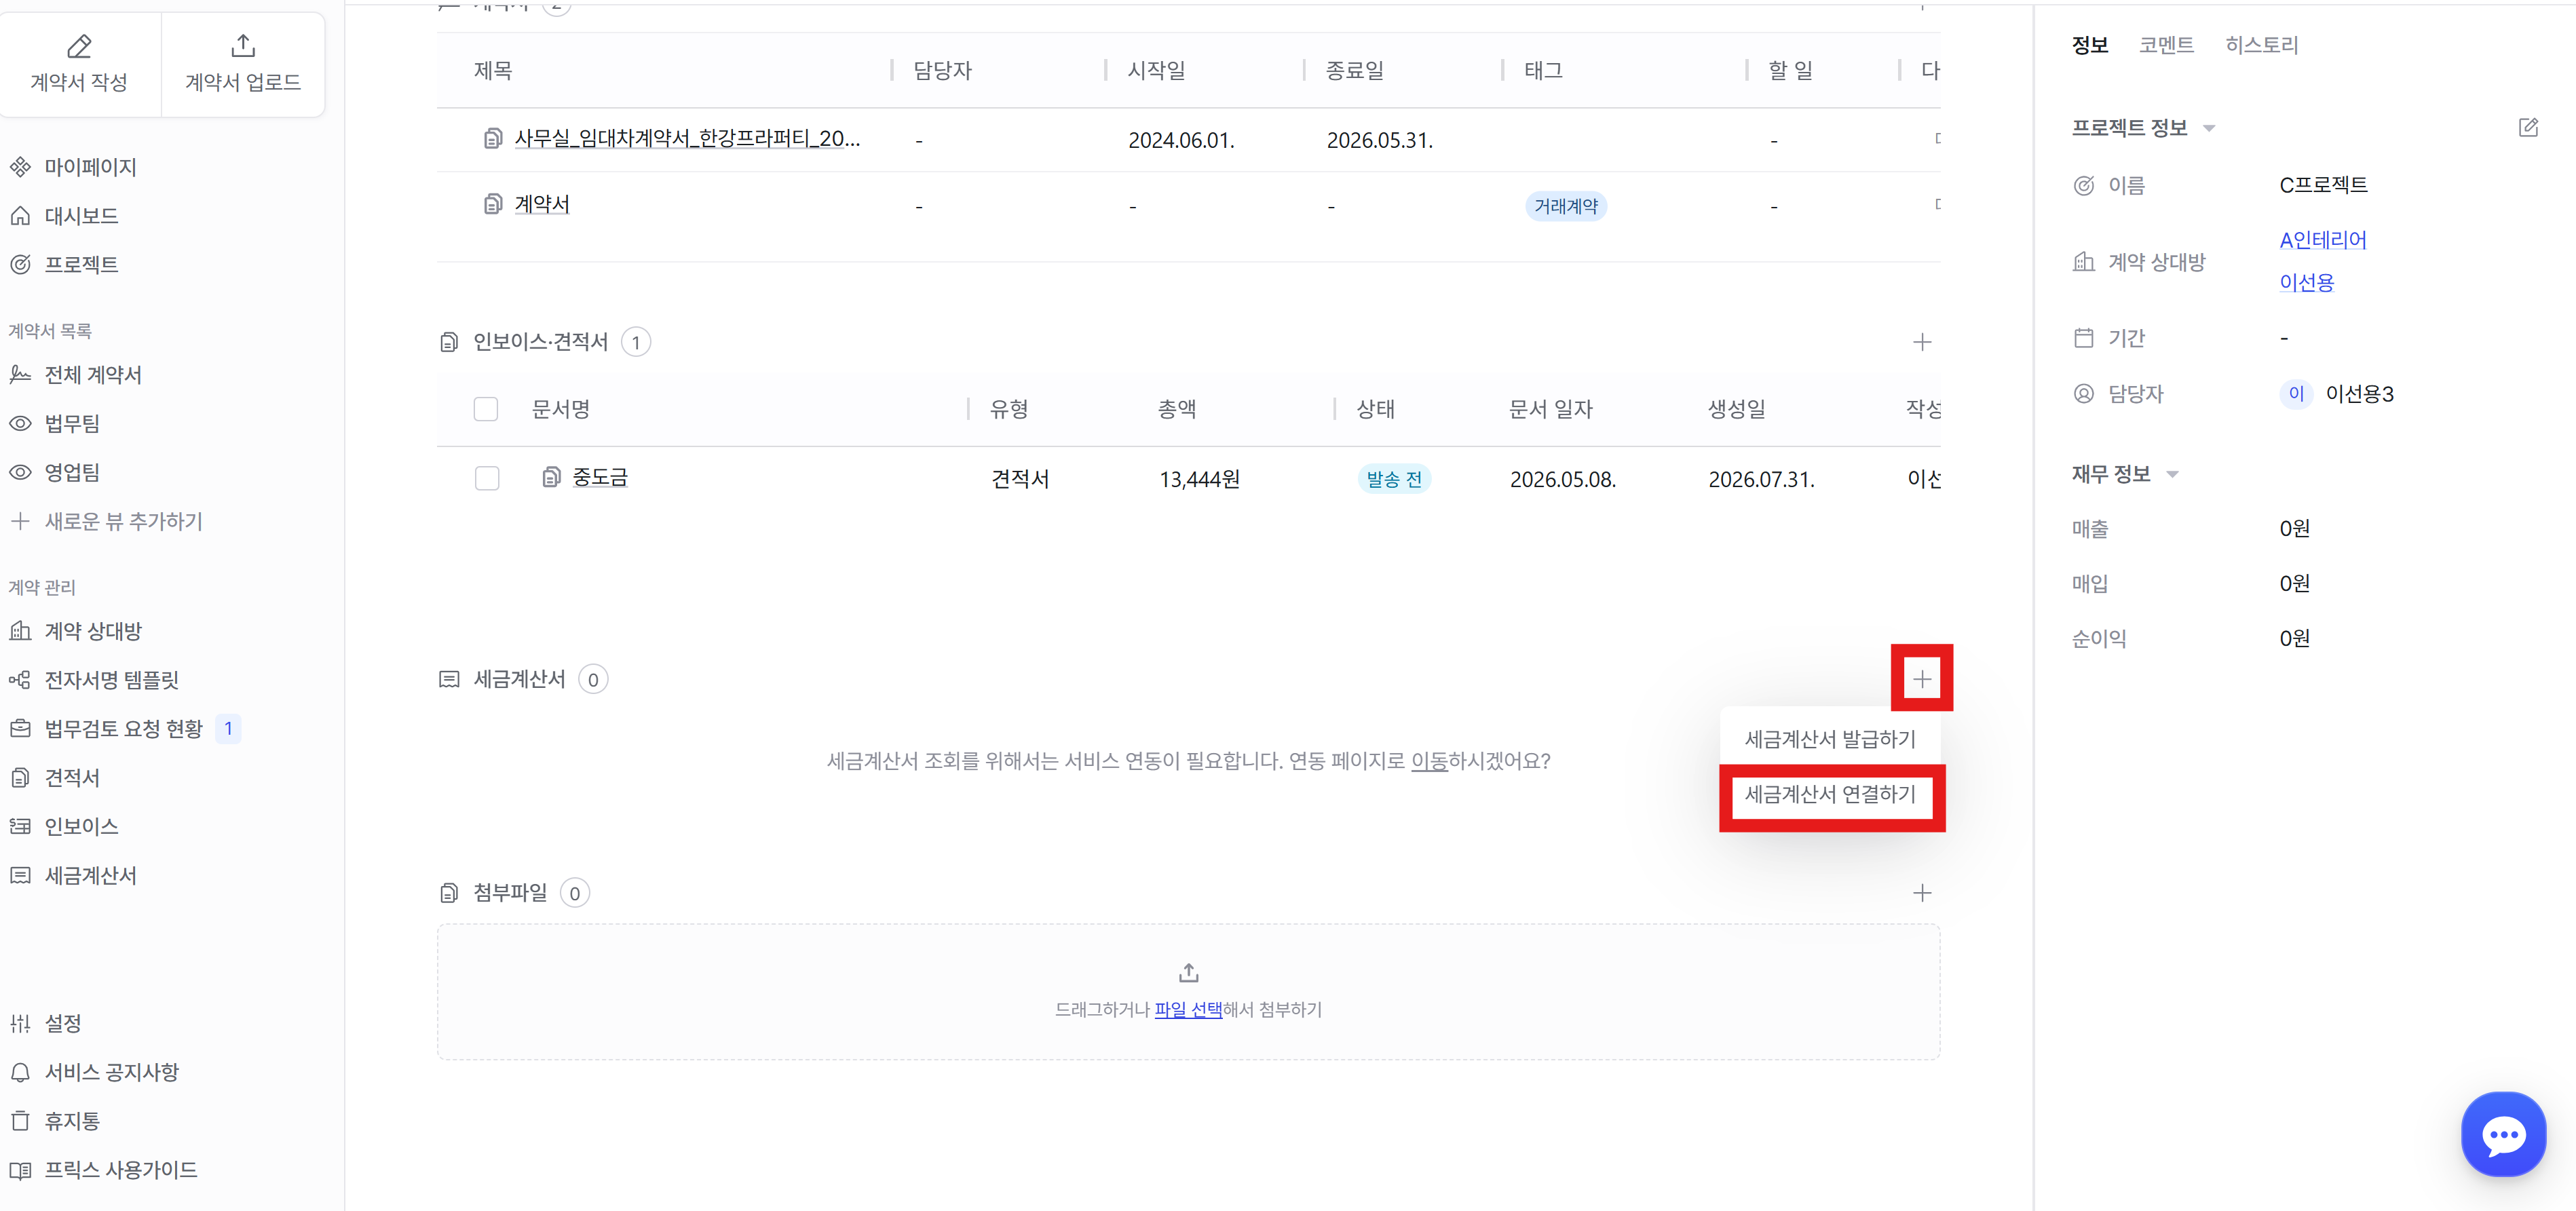Click the plus icon beside 첨부파일
This screenshot has height=1211, width=2576.
click(1921, 893)
